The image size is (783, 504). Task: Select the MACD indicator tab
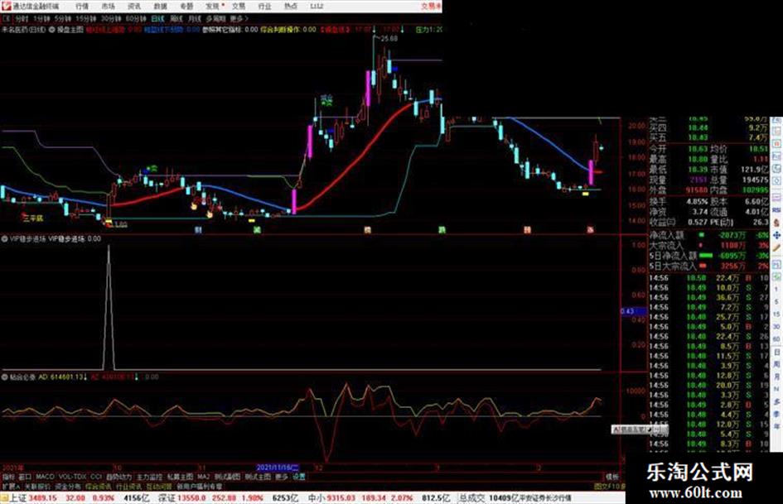(x=45, y=477)
